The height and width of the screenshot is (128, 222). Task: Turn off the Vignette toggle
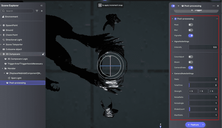(191, 36)
